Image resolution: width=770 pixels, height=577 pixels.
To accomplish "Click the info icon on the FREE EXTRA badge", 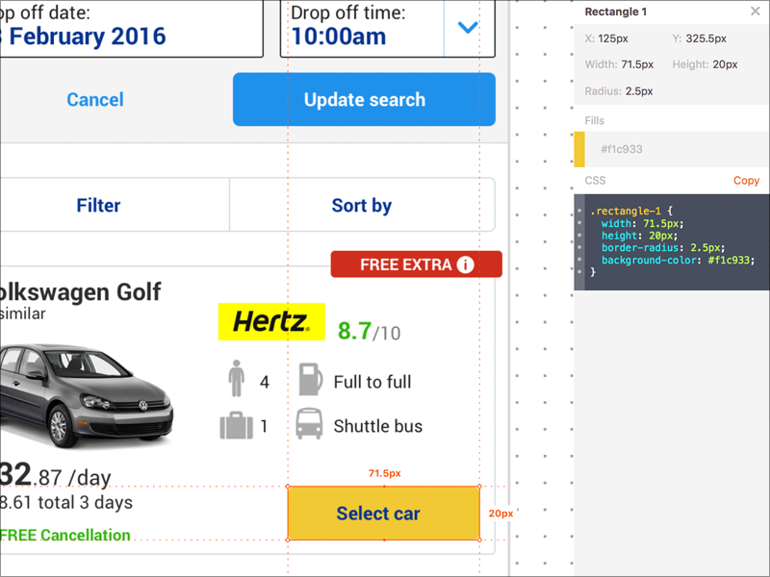I will [x=467, y=263].
